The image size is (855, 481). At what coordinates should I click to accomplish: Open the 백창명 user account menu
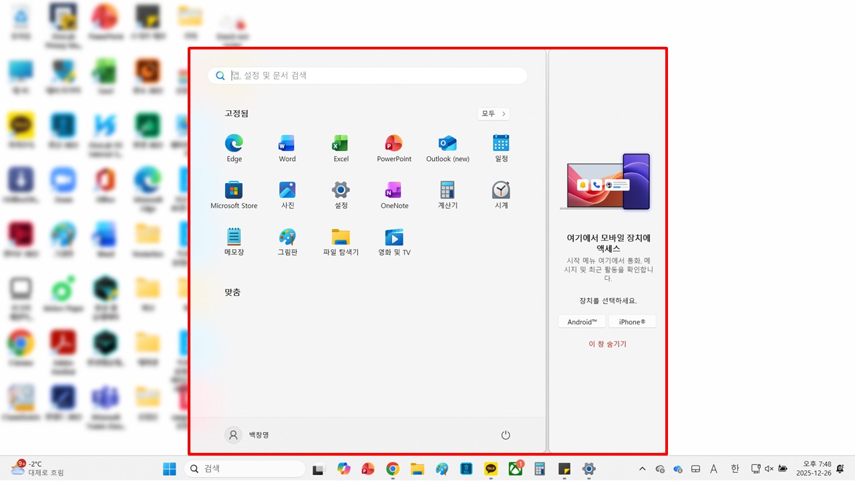click(247, 435)
